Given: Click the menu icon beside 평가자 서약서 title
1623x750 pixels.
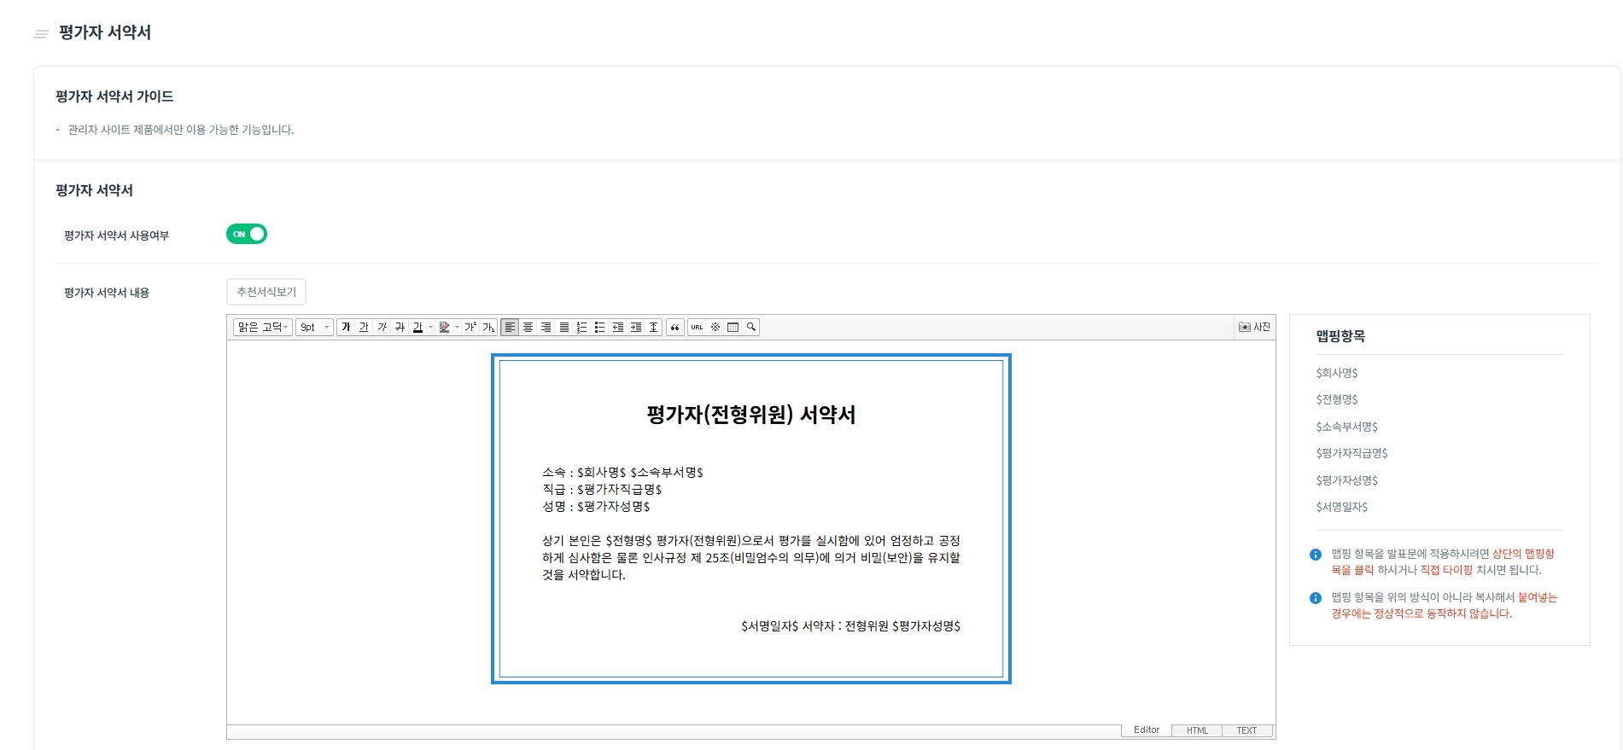Looking at the screenshot, I should tap(41, 34).
